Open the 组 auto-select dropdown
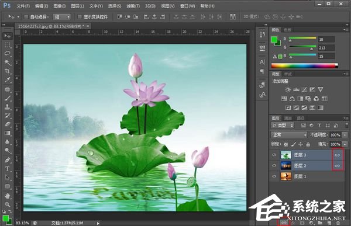This screenshot has width=351, height=226. coord(61,17)
